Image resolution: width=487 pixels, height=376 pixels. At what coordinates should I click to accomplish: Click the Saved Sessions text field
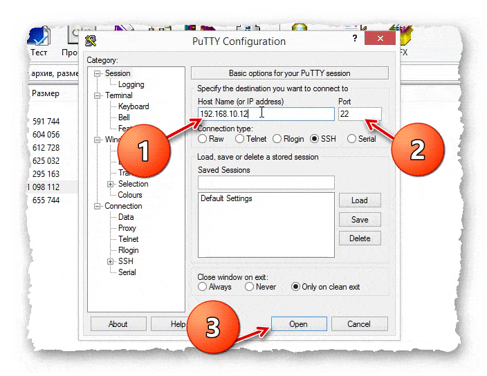pyautogui.click(x=266, y=182)
